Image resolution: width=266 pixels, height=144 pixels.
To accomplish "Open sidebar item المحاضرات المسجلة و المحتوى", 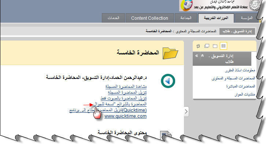I will click(233, 78).
